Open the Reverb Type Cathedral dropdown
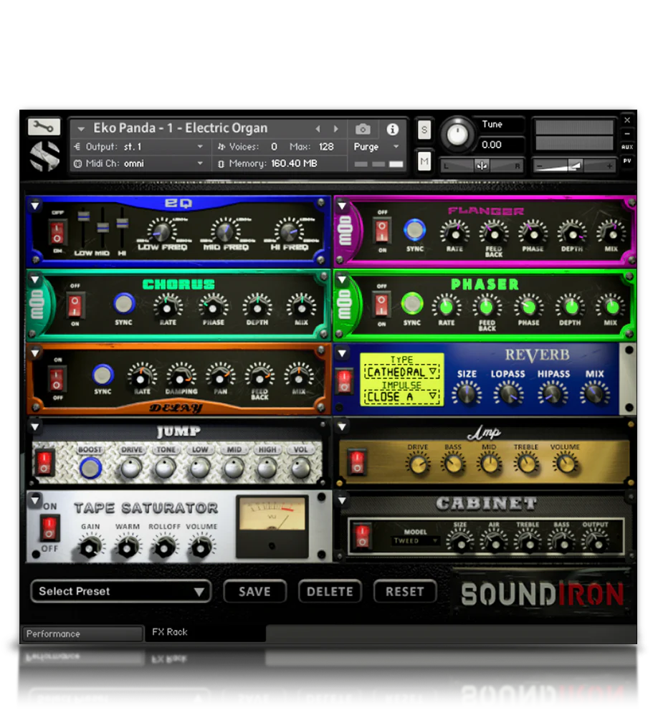Viewport: 653px width, 718px height. coord(401,372)
